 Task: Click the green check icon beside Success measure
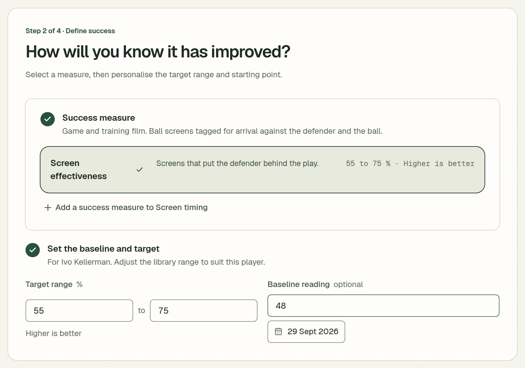click(48, 119)
